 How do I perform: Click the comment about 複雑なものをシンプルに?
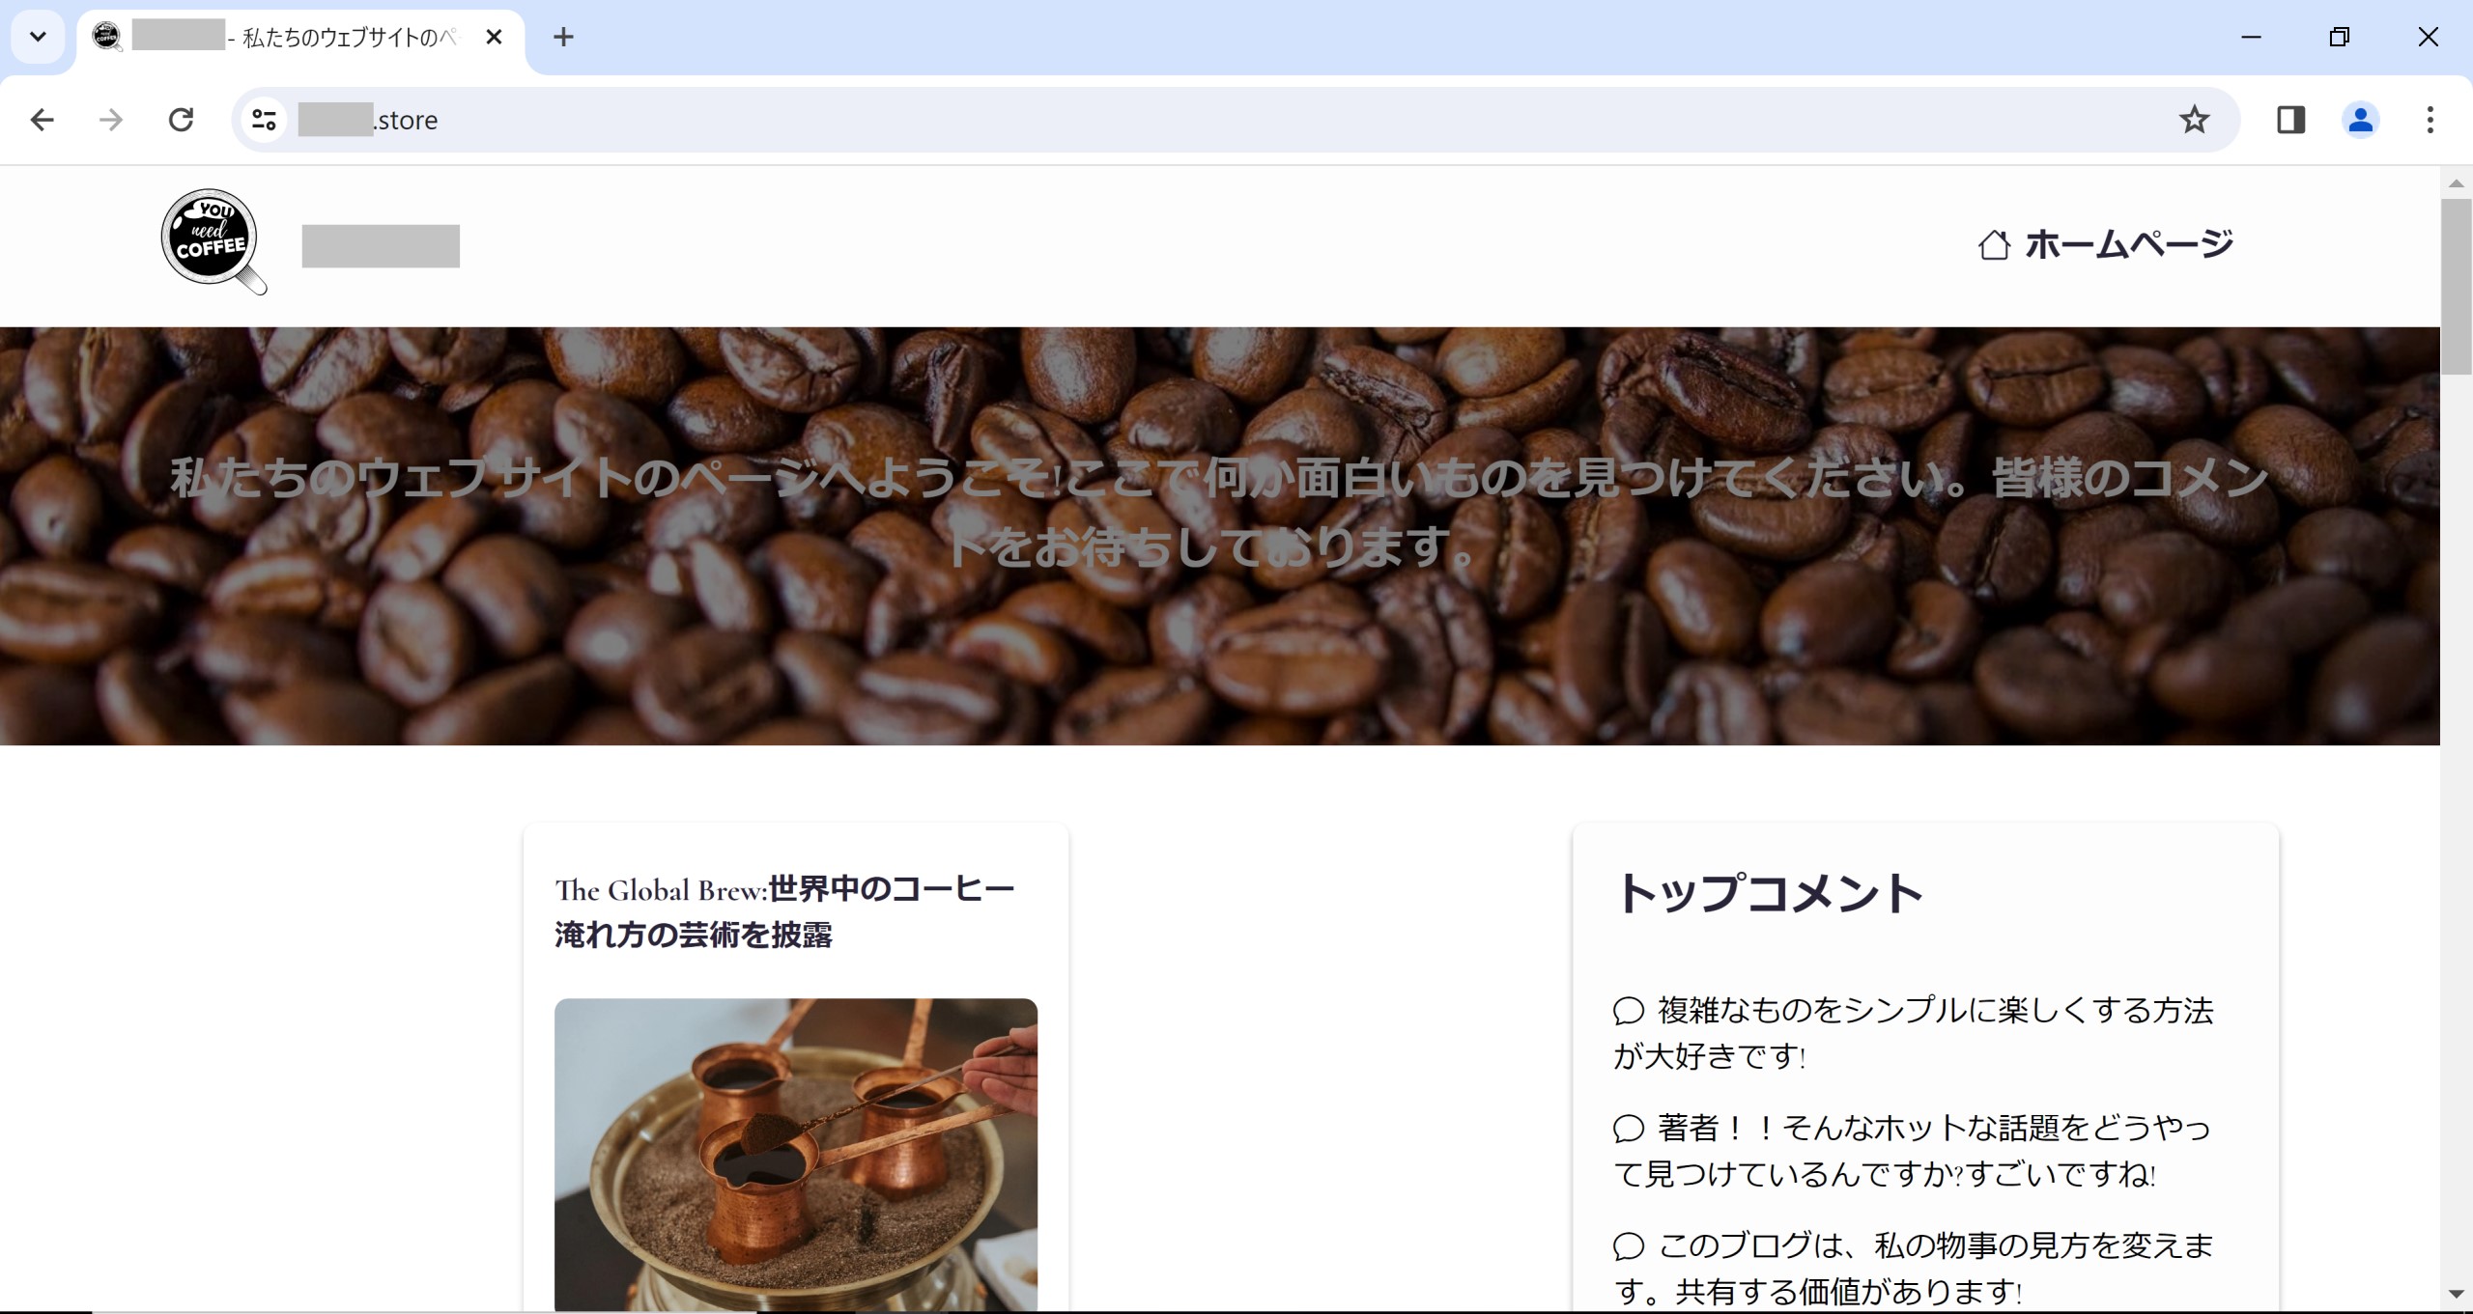(x=1913, y=1032)
